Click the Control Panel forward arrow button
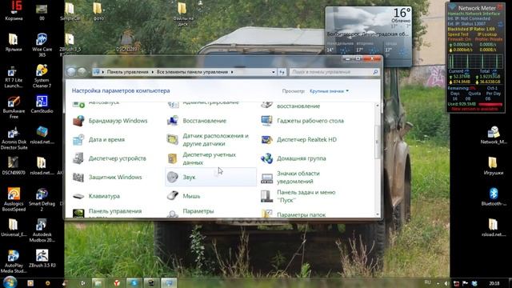Image resolution: width=512 pixels, height=288 pixels. click(82, 71)
